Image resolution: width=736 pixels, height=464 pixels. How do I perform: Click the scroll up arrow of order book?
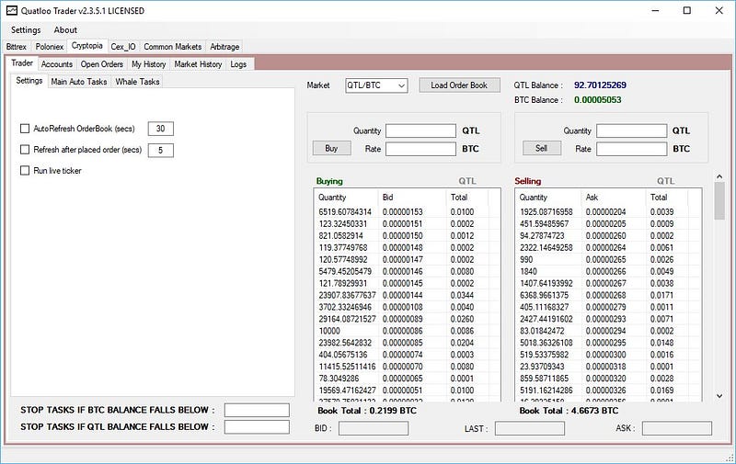point(719,176)
